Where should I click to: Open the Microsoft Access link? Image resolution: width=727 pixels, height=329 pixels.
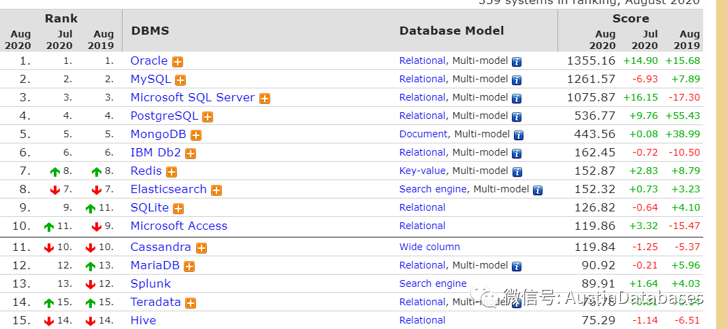179,226
